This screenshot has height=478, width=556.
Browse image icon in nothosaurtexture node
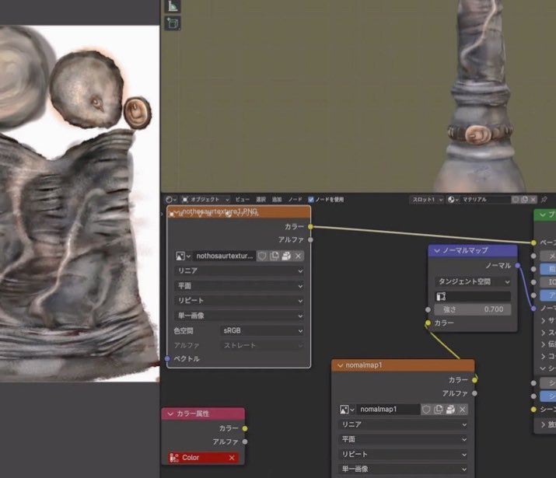183,256
